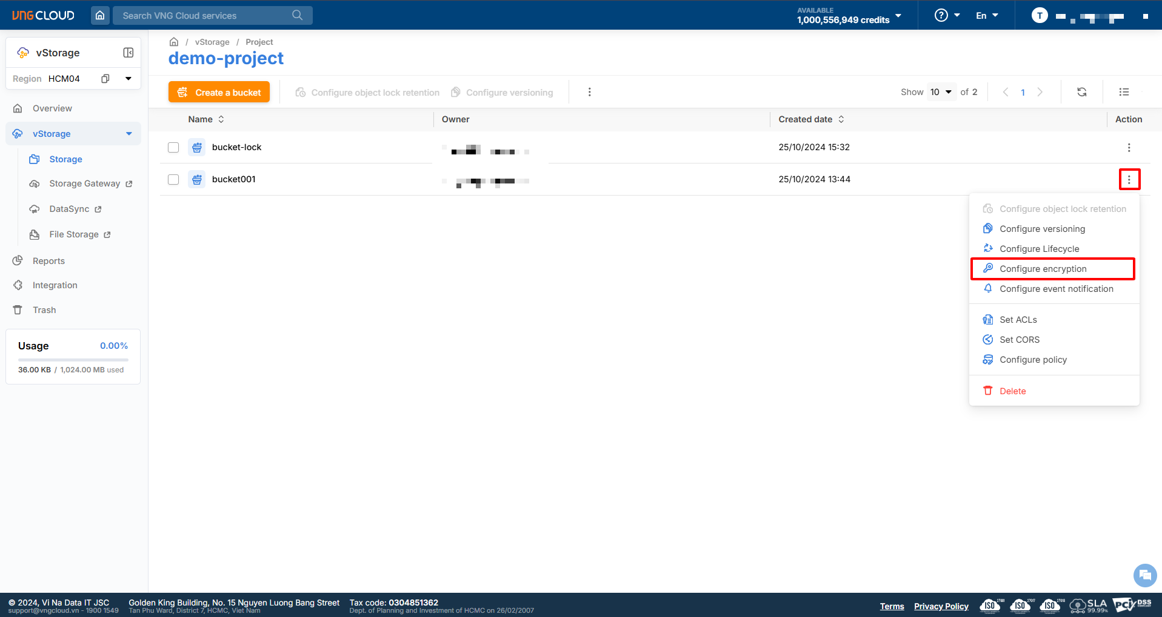Select the bucket-lock checkbox
Screen dimensions: 1162x617
click(x=173, y=148)
